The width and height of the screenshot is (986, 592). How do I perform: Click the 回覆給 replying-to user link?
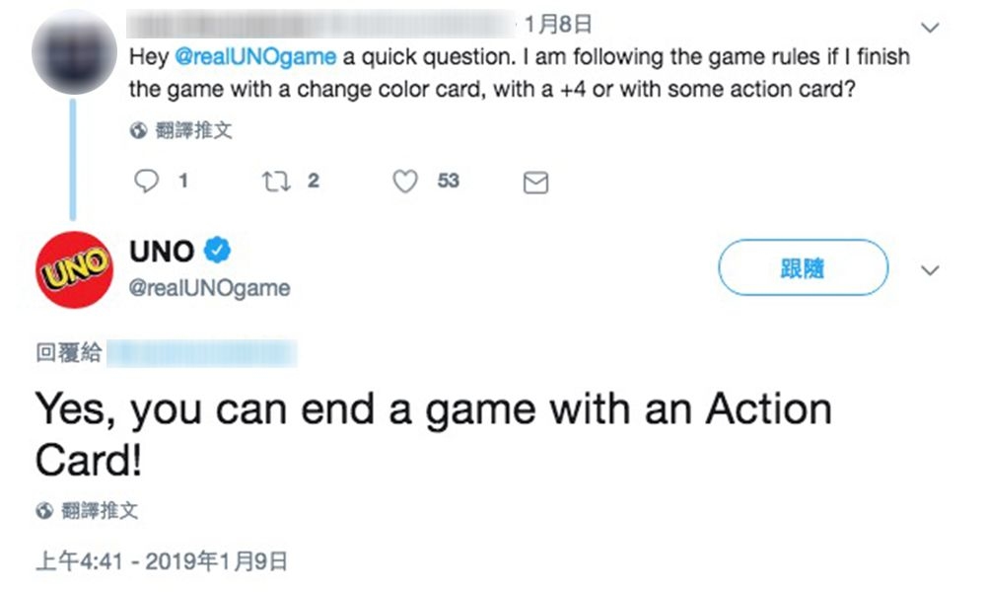207,353
